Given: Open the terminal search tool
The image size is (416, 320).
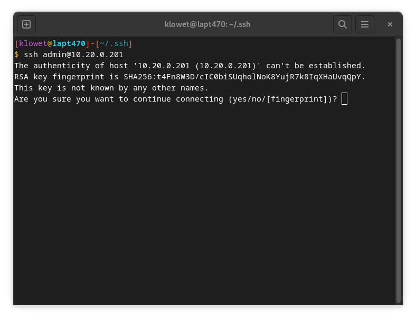Looking at the screenshot, I should tap(342, 24).
